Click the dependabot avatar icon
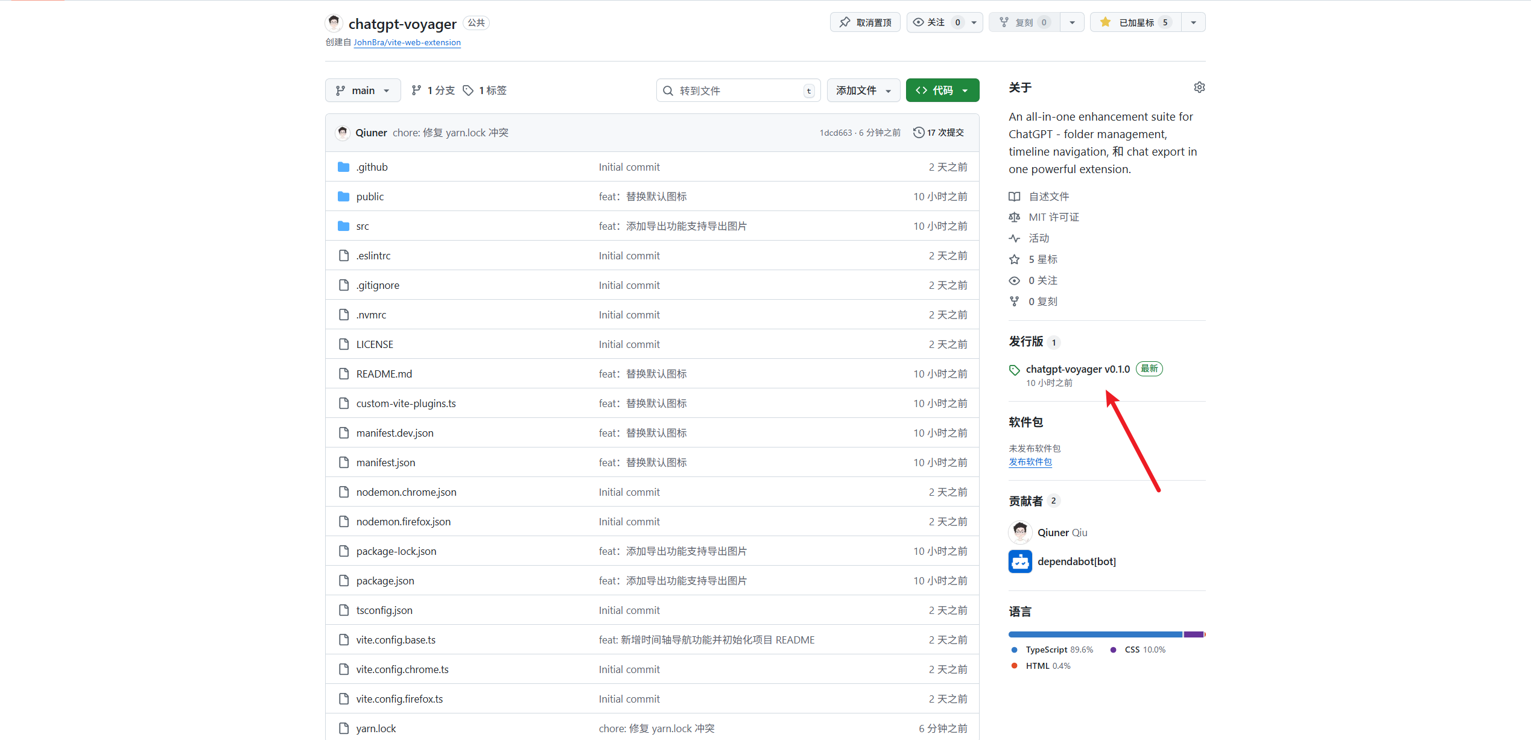The image size is (1531, 740). tap(1020, 561)
